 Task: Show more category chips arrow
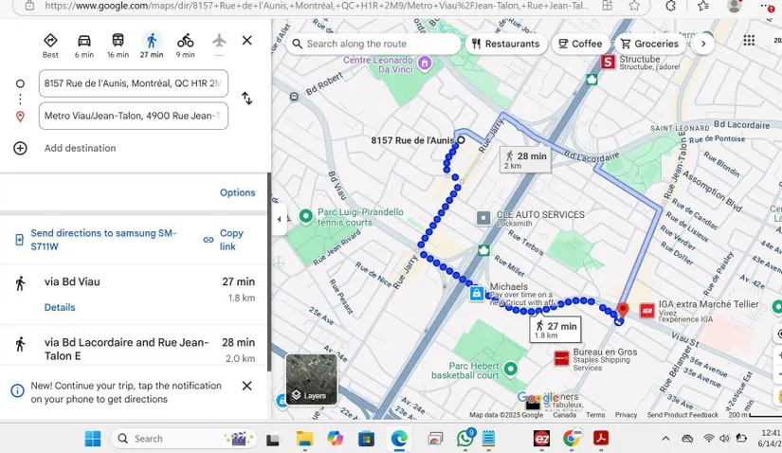click(x=703, y=44)
